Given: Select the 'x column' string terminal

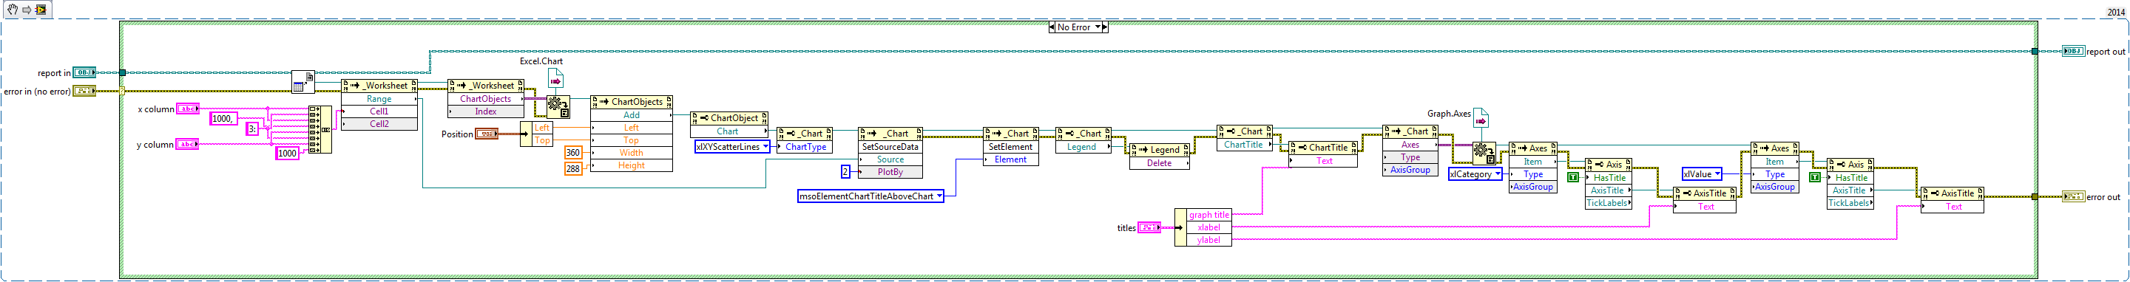Looking at the screenshot, I should 188,109.
